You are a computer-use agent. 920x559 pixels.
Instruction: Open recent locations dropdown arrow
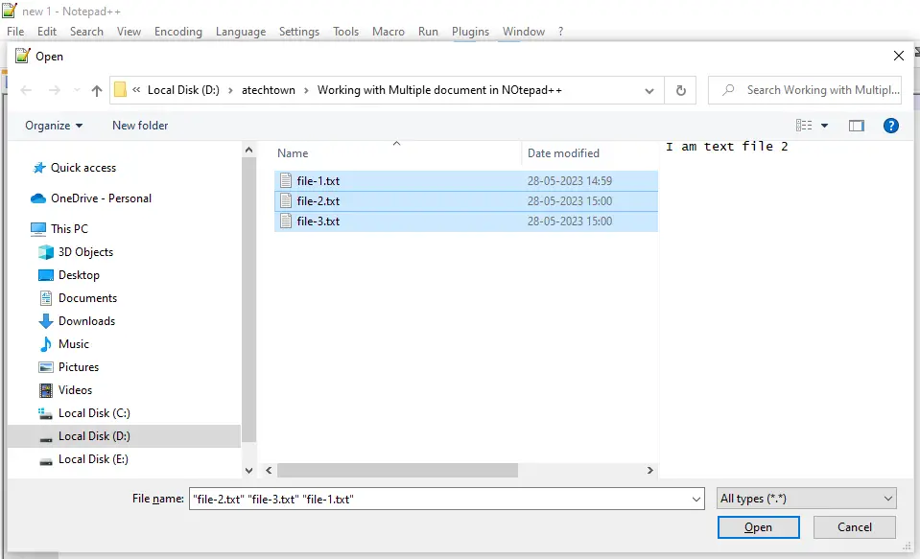[x=77, y=90]
